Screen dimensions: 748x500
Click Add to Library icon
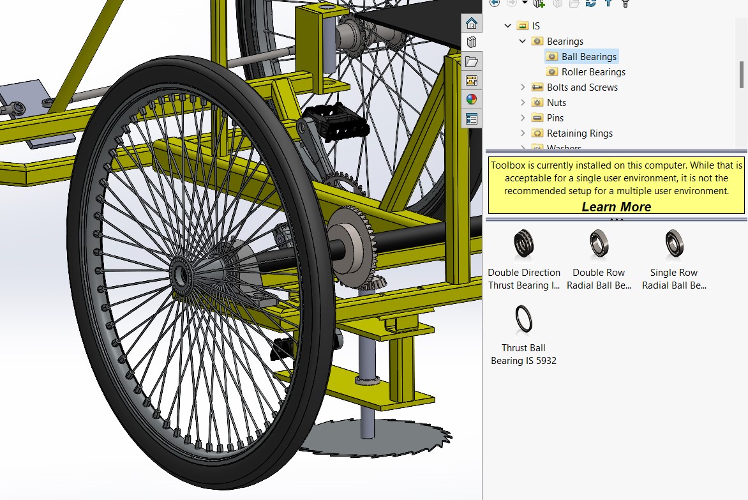539,3
